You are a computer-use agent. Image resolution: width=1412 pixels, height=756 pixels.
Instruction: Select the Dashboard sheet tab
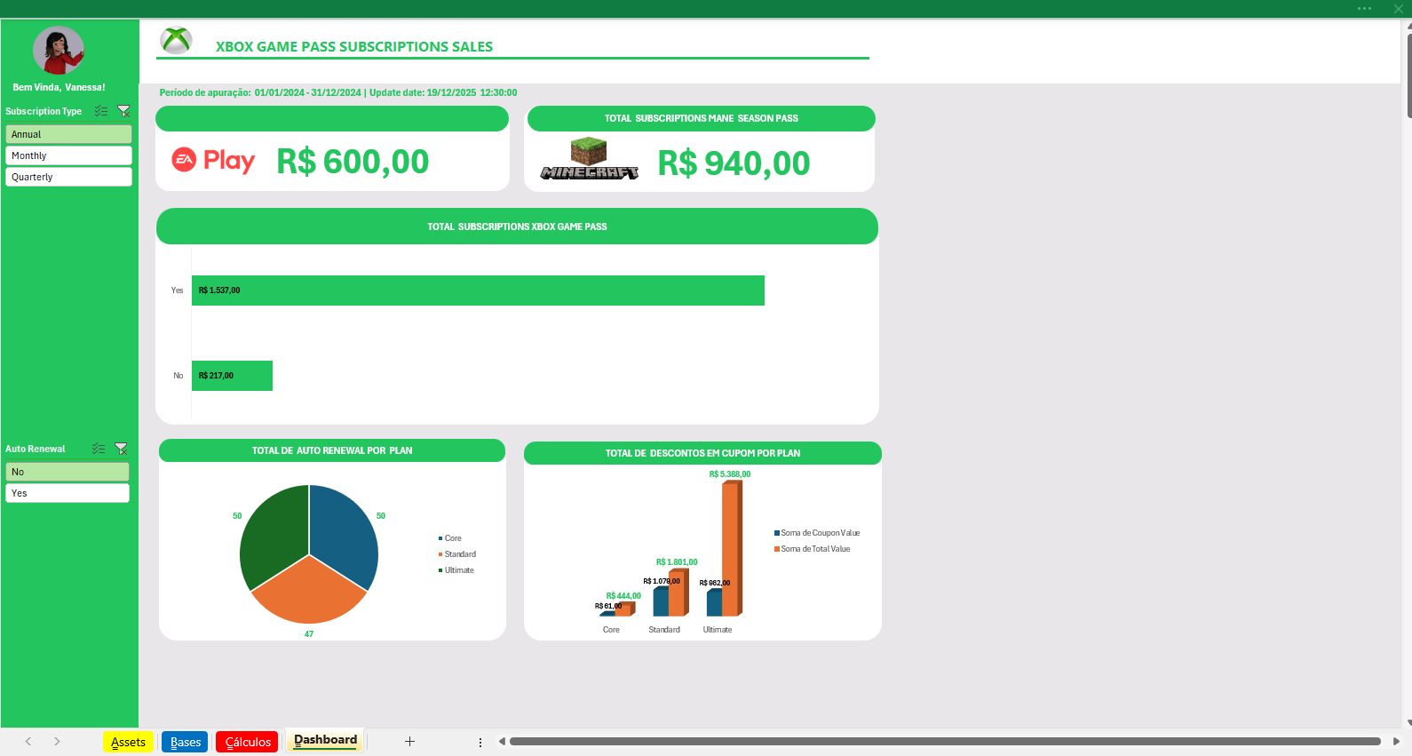click(x=325, y=740)
